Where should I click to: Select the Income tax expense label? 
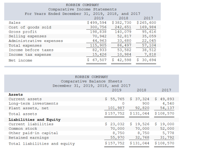[30, 55]
